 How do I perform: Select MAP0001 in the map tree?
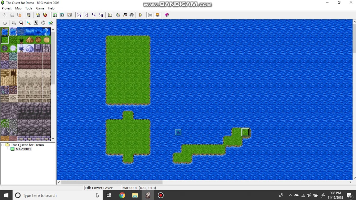point(23,149)
